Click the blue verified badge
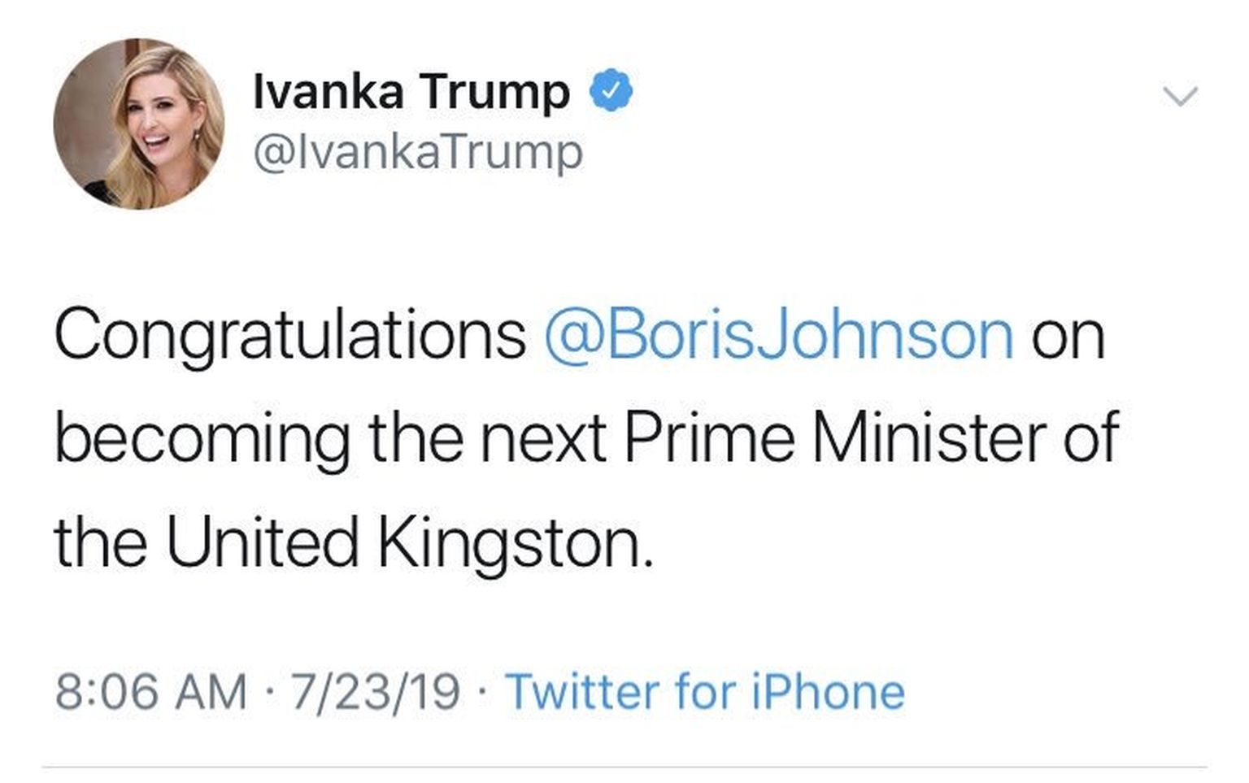 pyautogui.click(x=611, y=91)
